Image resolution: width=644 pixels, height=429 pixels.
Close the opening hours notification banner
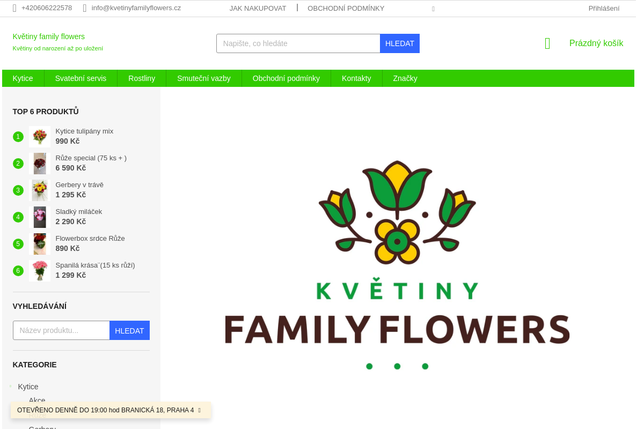point(199,410)
